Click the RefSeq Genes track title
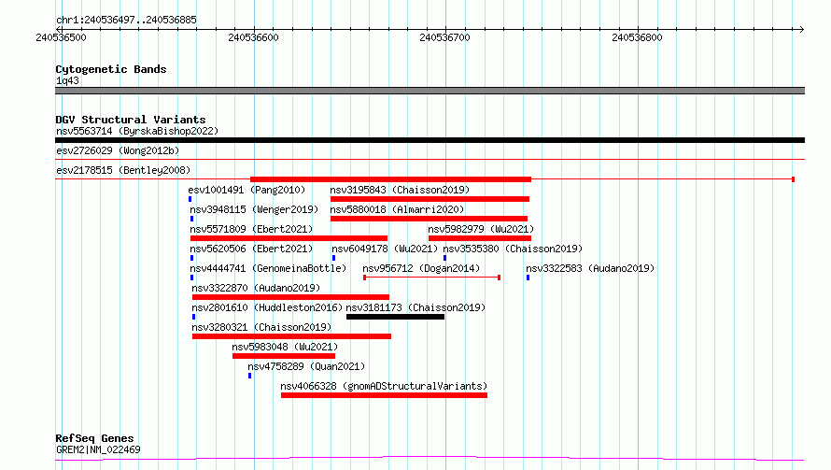Viewport: 831px width, 470px height. [94, 439]
